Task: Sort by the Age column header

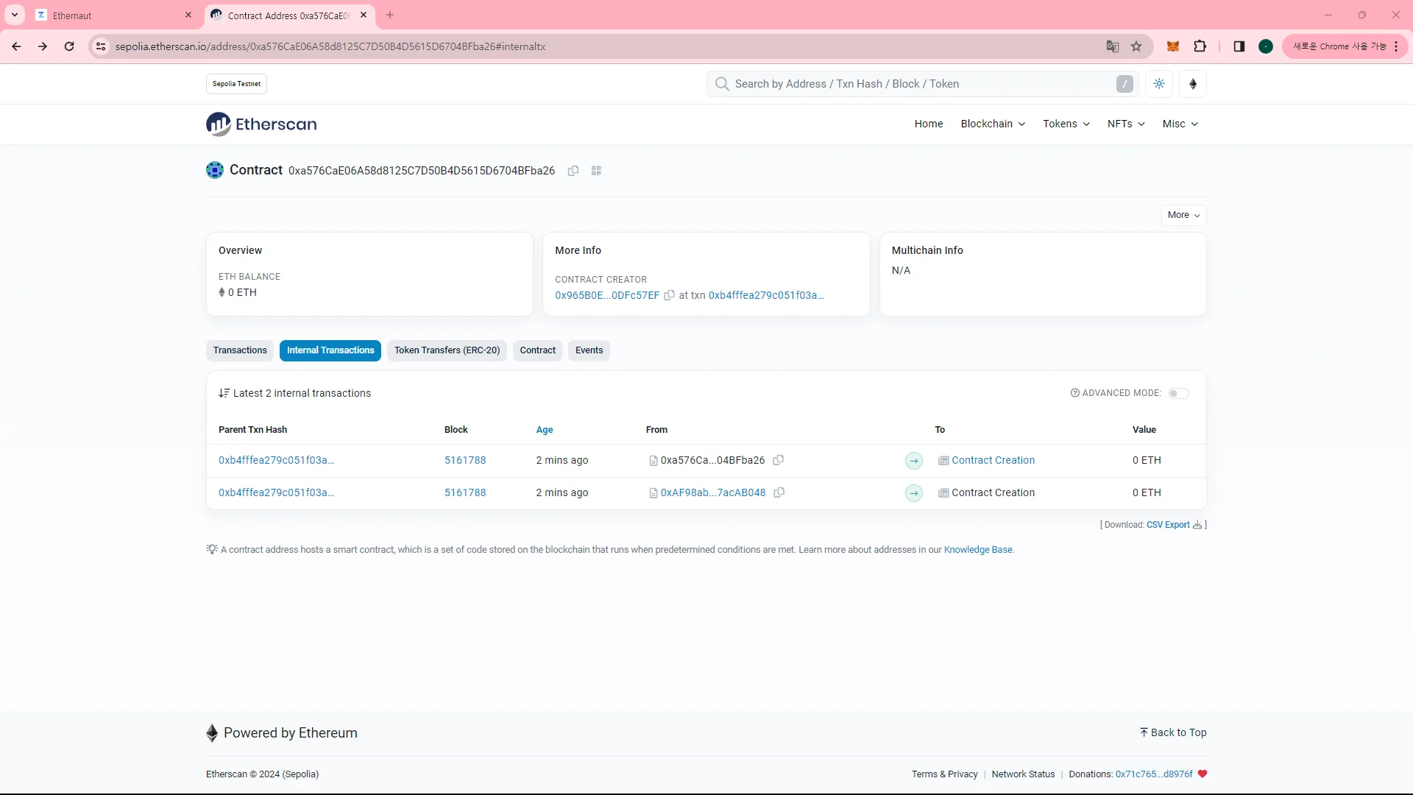Action: pyautogui.click(x=545, y=430)
